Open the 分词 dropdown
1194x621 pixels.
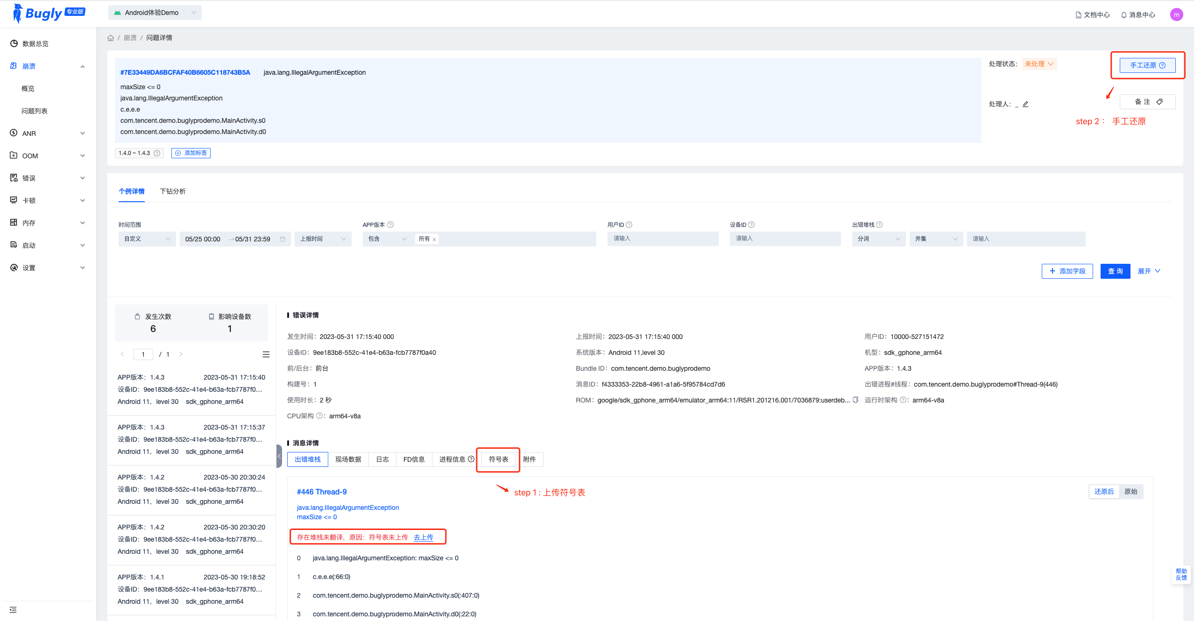[x=879, y=239]
